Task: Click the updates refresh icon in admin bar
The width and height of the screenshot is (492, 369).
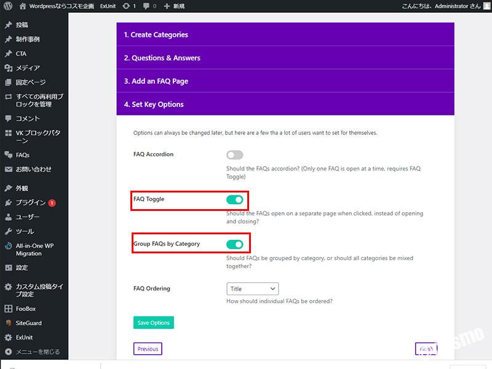Action: pos(126,6)
